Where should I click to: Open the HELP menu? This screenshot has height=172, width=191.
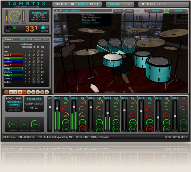(161, 4)
